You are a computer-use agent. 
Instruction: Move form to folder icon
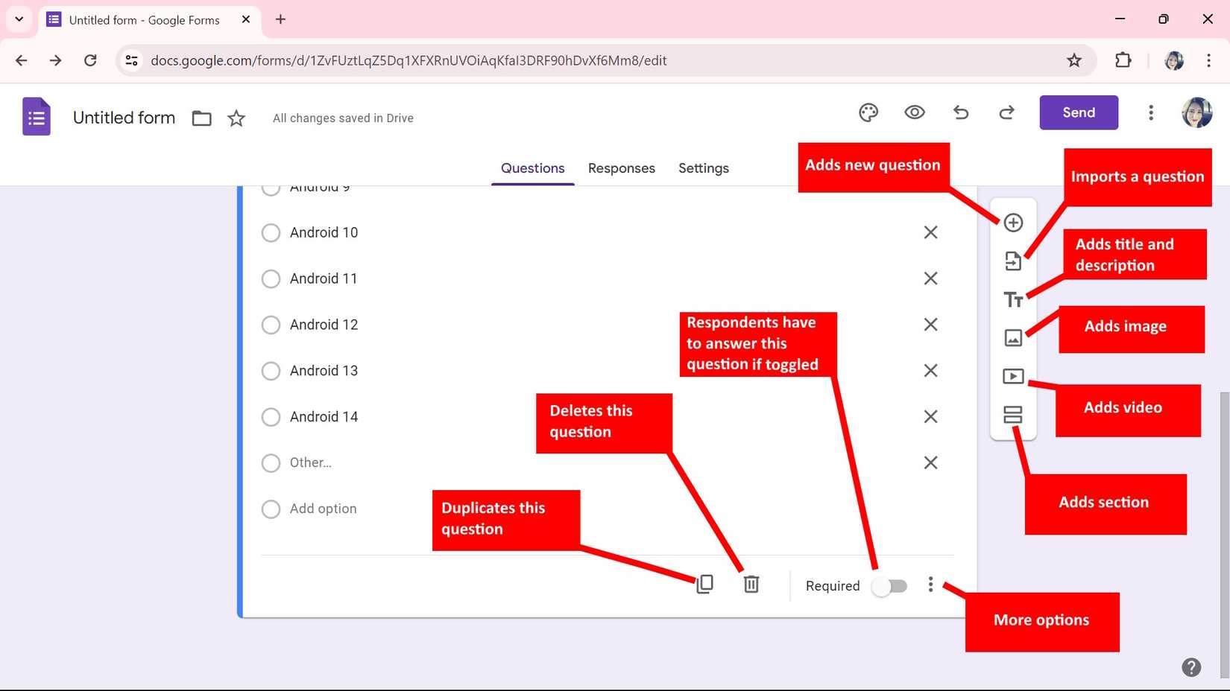tap(201, 118)
